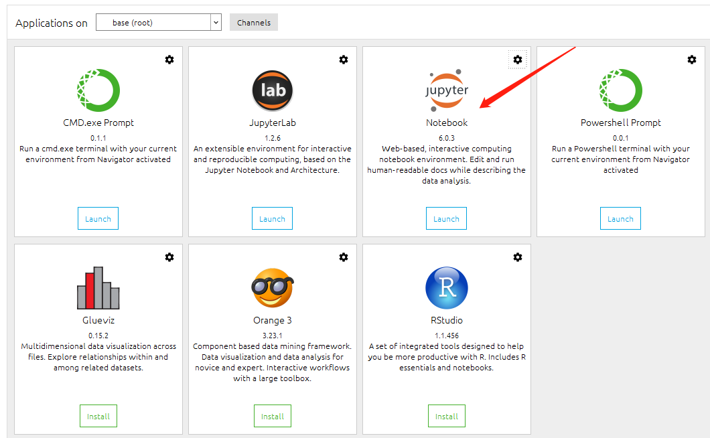Install Glueviz
This screenshot has width=710, height=438.
point(98,416)
